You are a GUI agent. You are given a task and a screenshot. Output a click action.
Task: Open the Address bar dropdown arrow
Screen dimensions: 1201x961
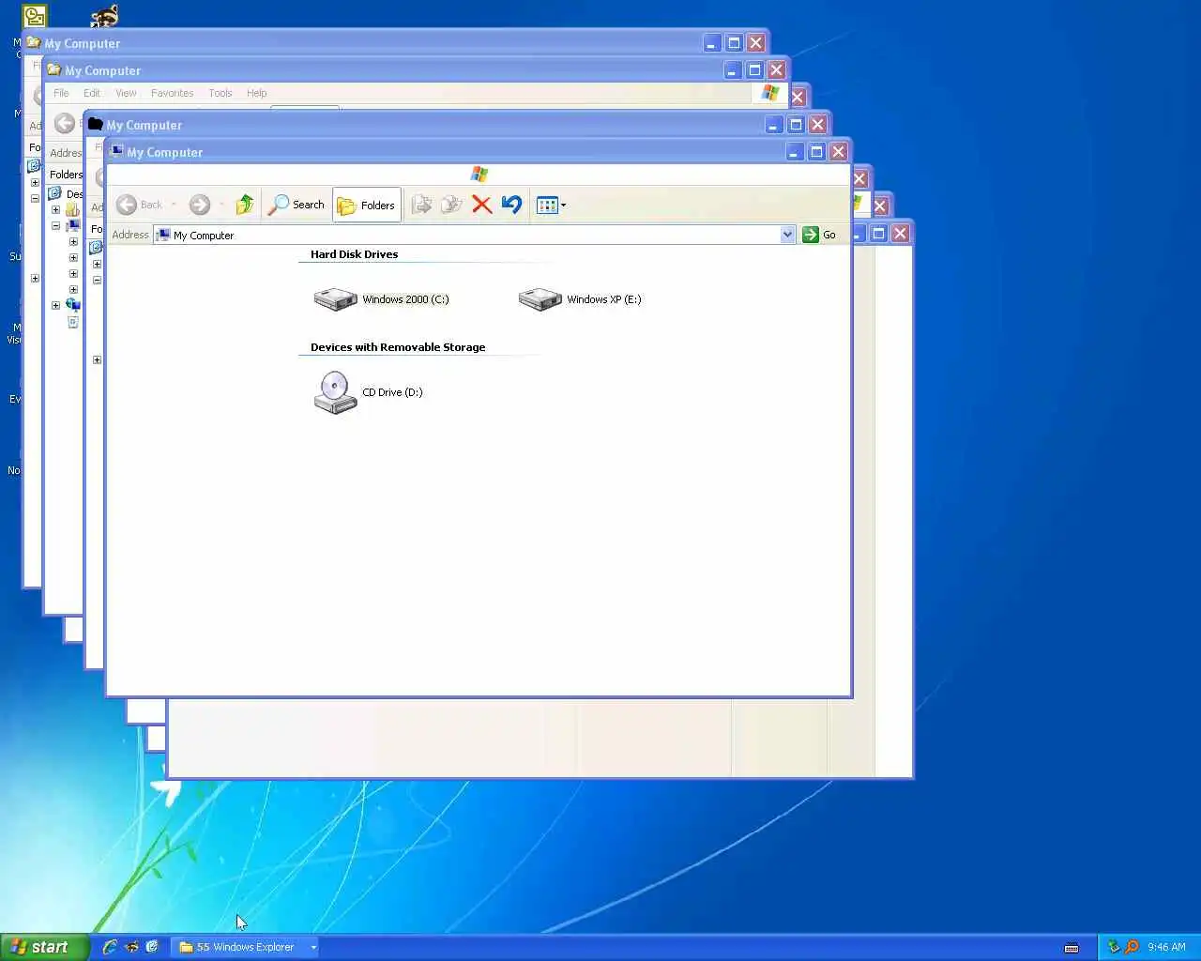pyautogui.click(x=787, y=235)
